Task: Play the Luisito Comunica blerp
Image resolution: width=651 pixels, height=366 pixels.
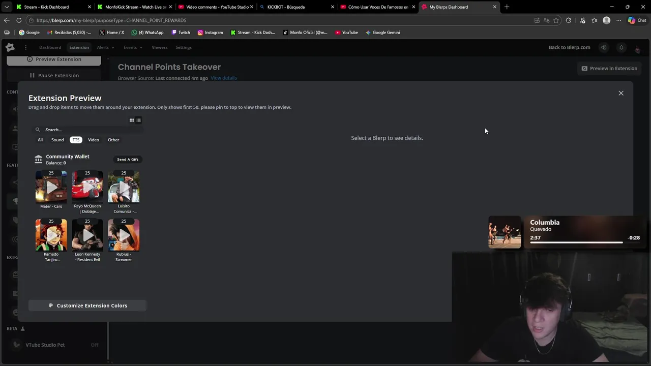Action: point(124,187)
